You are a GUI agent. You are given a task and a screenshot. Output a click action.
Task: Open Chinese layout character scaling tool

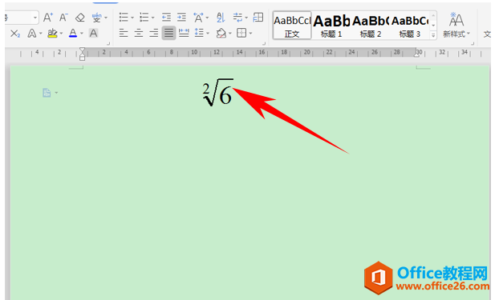[x=198, y=18]
